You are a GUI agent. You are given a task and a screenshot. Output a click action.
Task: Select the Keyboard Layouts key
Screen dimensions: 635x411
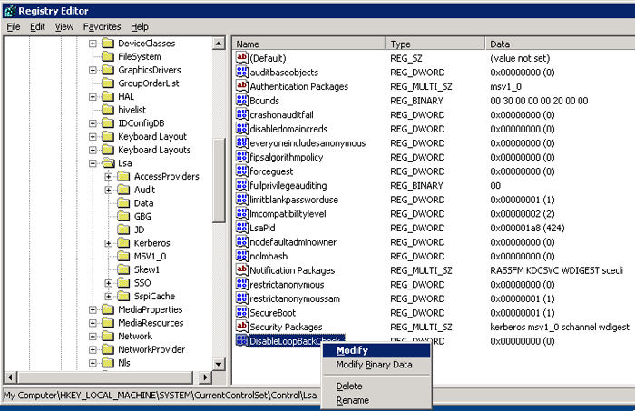(x=154, y=150)
